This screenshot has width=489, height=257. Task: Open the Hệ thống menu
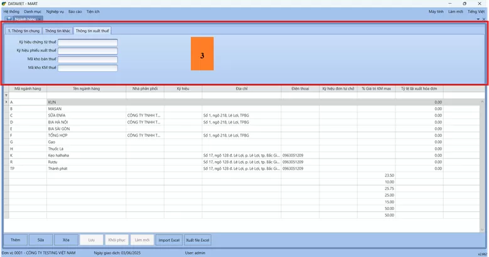[11, 11]
